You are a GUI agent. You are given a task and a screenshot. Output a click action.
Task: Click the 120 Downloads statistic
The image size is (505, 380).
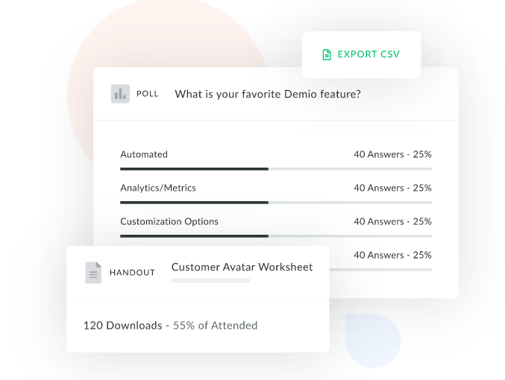[x=122, y=326]
